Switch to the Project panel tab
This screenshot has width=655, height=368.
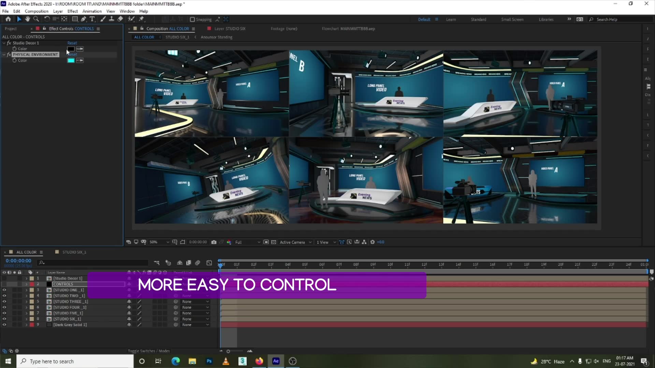[11, 29]
